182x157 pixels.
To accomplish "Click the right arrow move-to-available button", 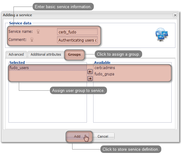I will coord(90,78).
